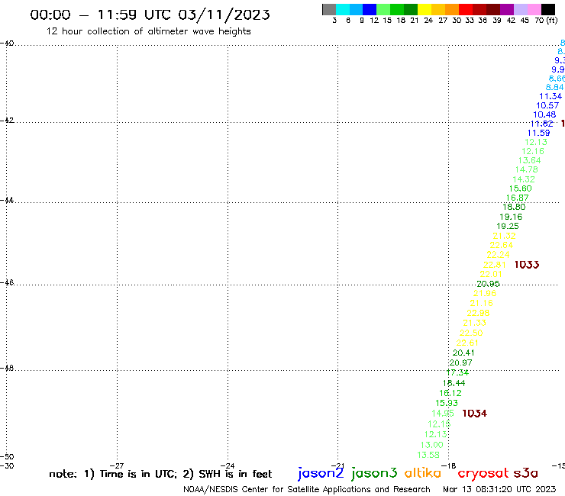The image size is (565, 496).
Task: Click the cryosat satellite label
Action: pos(483,474)
